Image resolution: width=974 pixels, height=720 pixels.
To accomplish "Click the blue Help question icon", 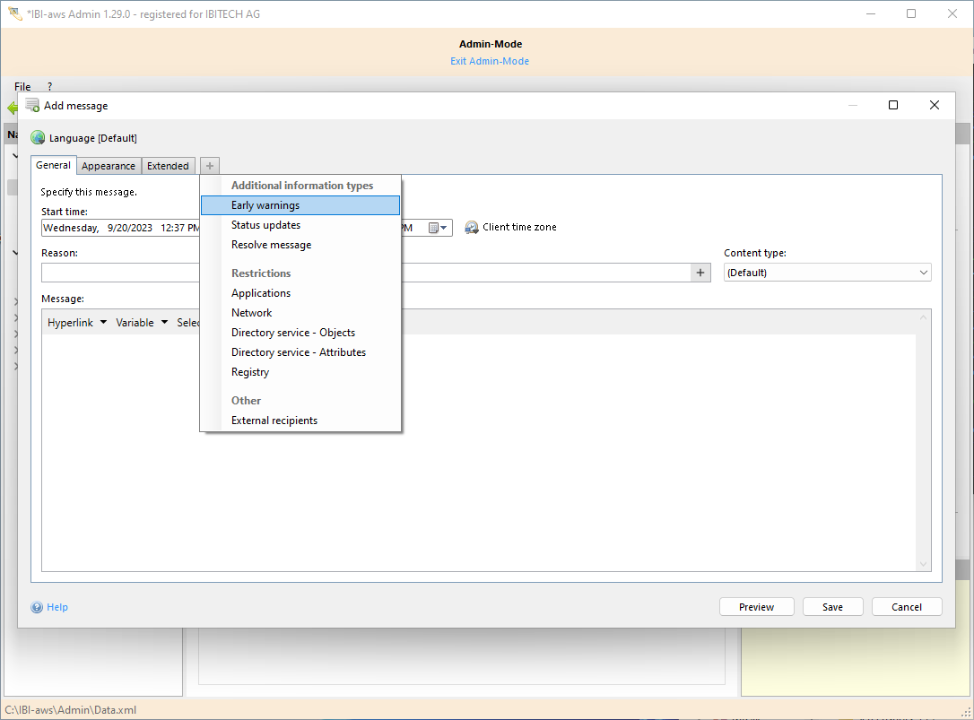I will click(37, 607).
